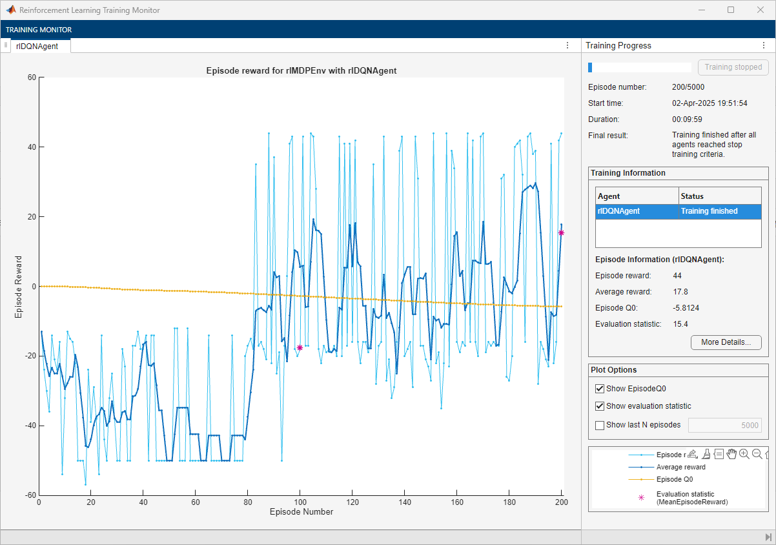Select the rlDQNAgent document tab
Viewport: 776px width, 545px height.
click(37, 46)
